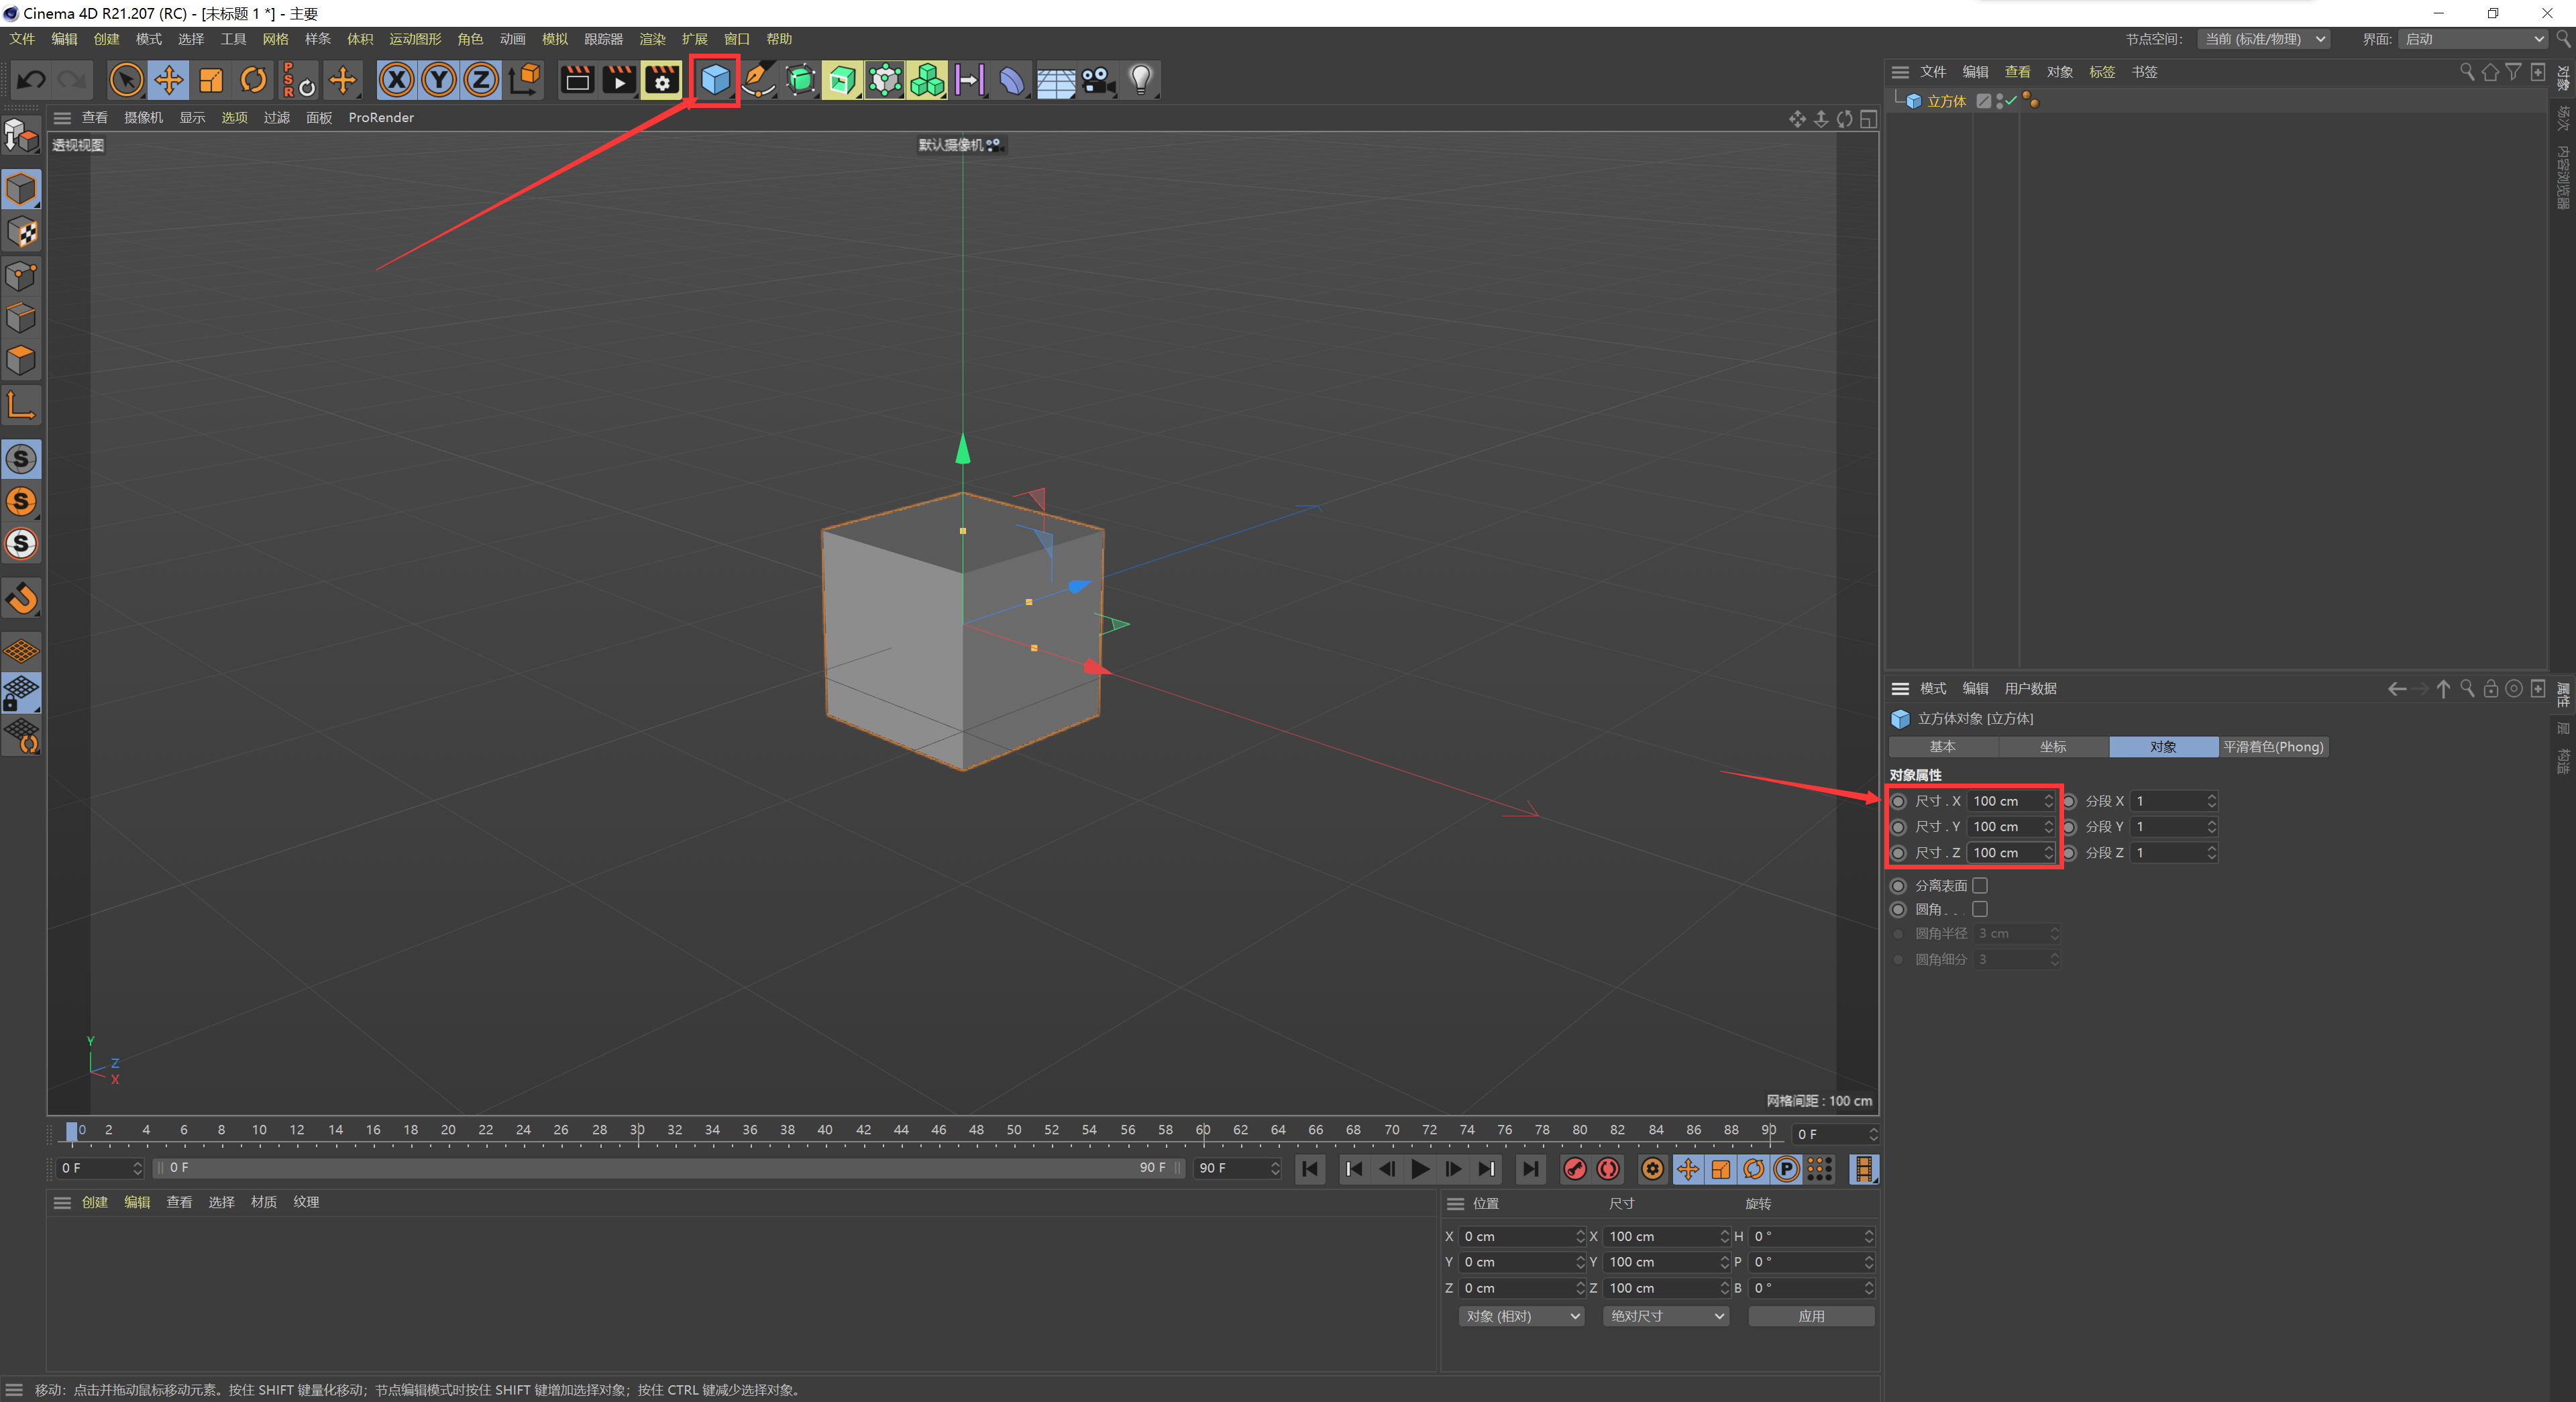2576x1402 pixels.
Task: Select the 立方体 object in Object Manager
Action: 1946,101
